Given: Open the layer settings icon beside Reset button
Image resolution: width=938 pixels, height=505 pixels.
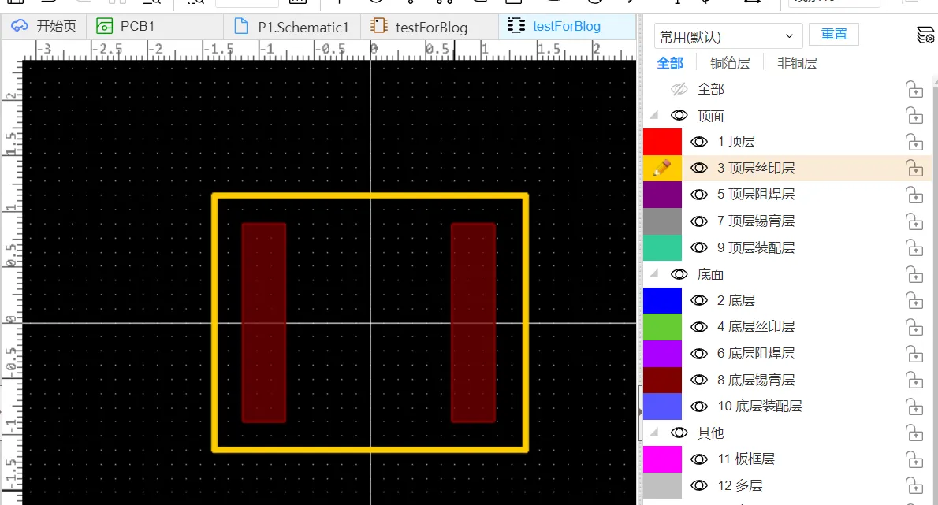Looking at the screenshot, I should (925, 35).
